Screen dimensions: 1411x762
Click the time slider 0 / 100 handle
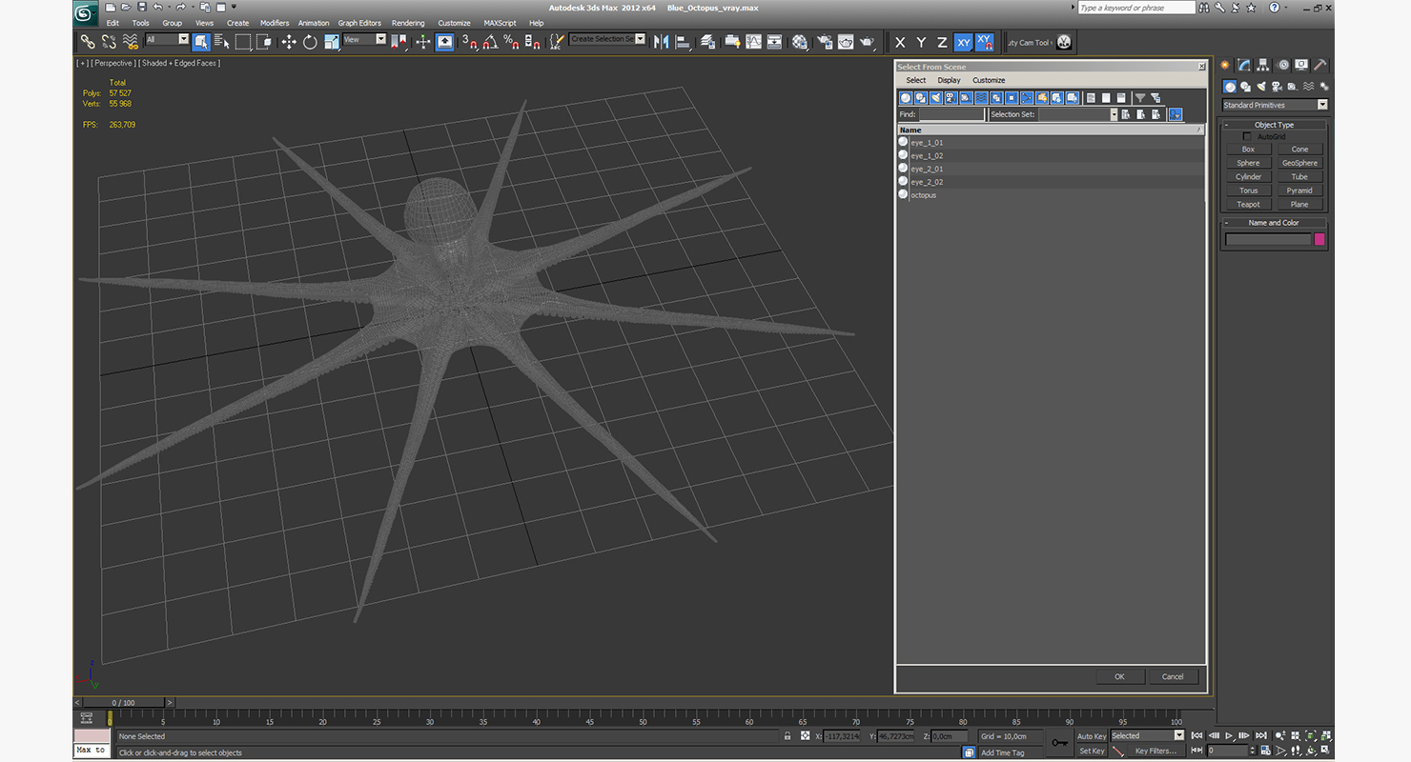point(123,703)
